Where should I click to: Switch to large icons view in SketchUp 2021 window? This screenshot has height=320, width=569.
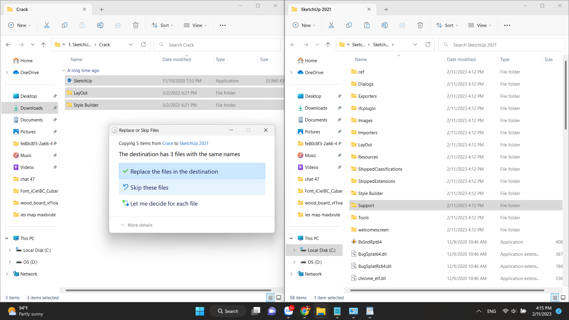(x=563, y=297)
